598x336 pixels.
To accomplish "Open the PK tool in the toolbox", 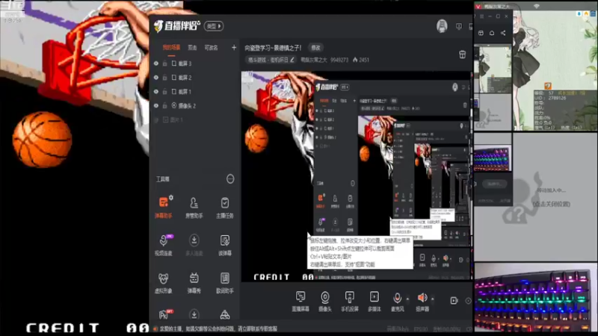I will (x=165, y=314).
